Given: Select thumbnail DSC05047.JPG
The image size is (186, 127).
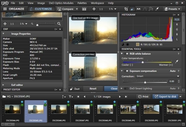Looking at the screenshot, I should coord(82,111).
